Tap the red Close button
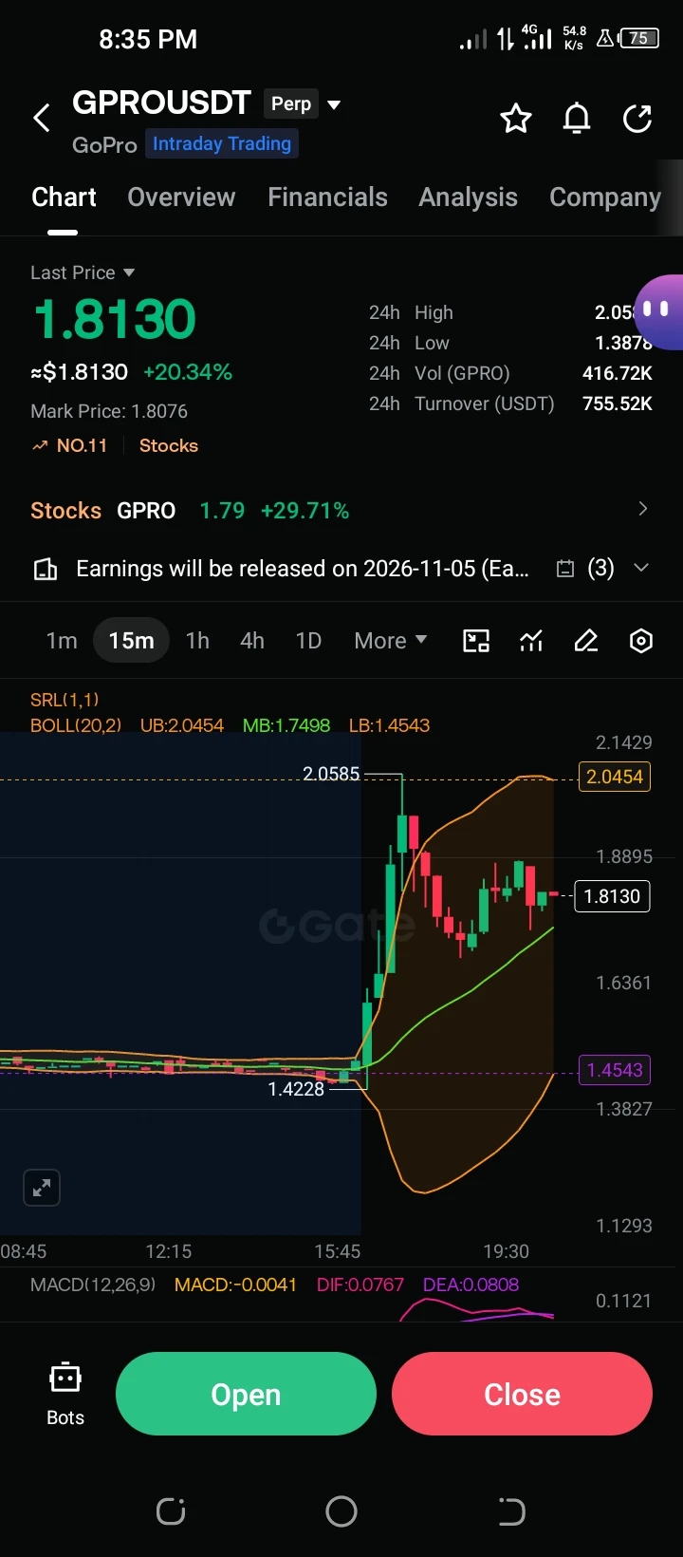 click(522, 1394)
